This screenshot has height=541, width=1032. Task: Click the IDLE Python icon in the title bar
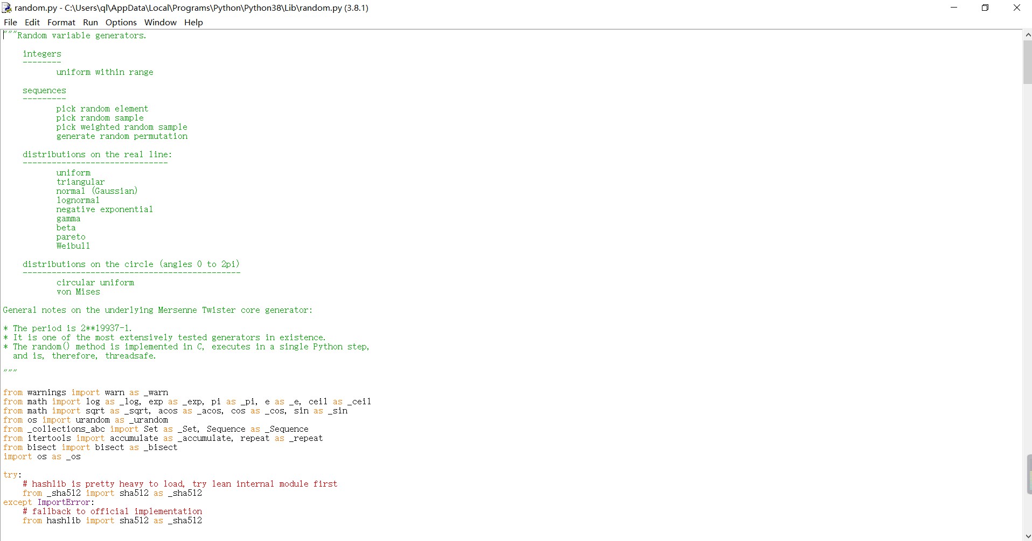tap(7, 8)
